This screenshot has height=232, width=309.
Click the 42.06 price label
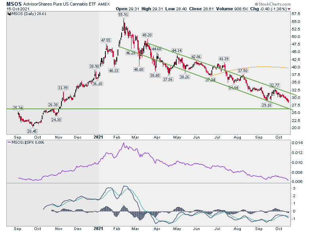196,57
